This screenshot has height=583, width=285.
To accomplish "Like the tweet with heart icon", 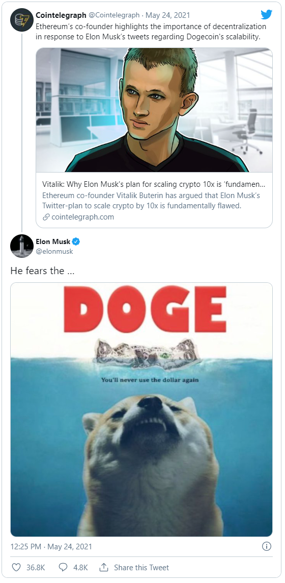I will 16,567.
